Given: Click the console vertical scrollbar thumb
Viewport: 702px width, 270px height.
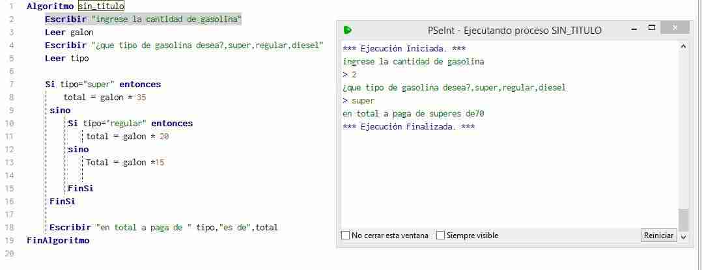Looking at the screenshot, I should coord(683,219).
